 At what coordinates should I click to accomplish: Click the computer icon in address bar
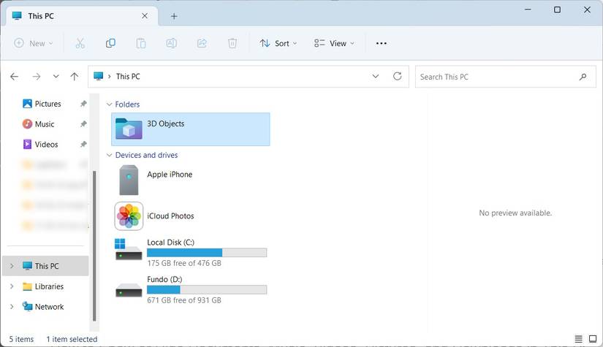click(x=99, y=76)
